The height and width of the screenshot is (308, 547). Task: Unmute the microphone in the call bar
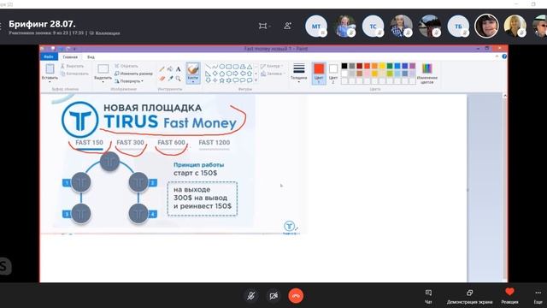coord(250,296)
